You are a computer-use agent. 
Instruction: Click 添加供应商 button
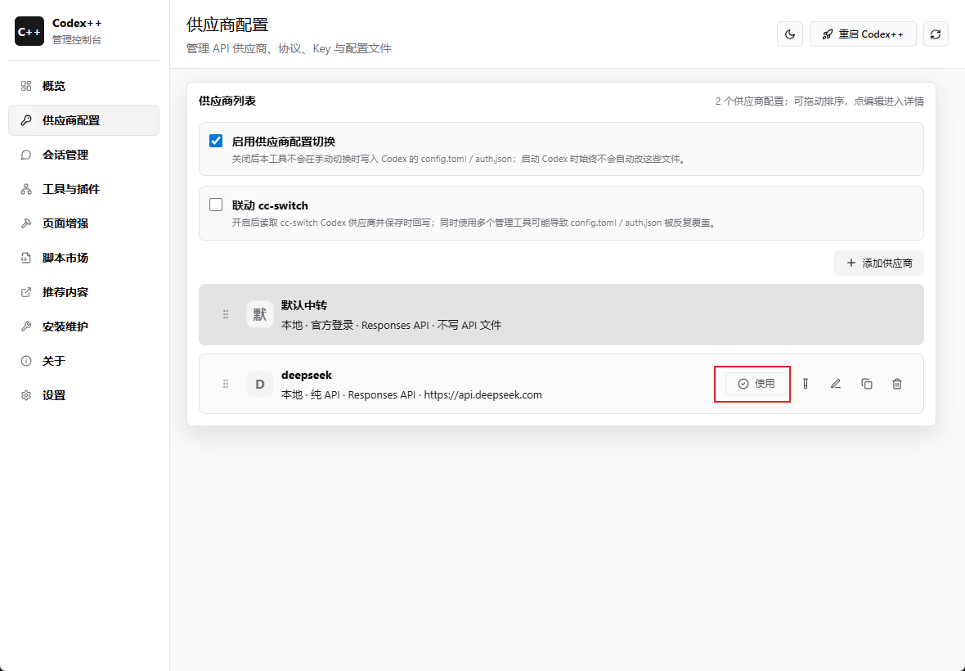click(x=879, y=263)
